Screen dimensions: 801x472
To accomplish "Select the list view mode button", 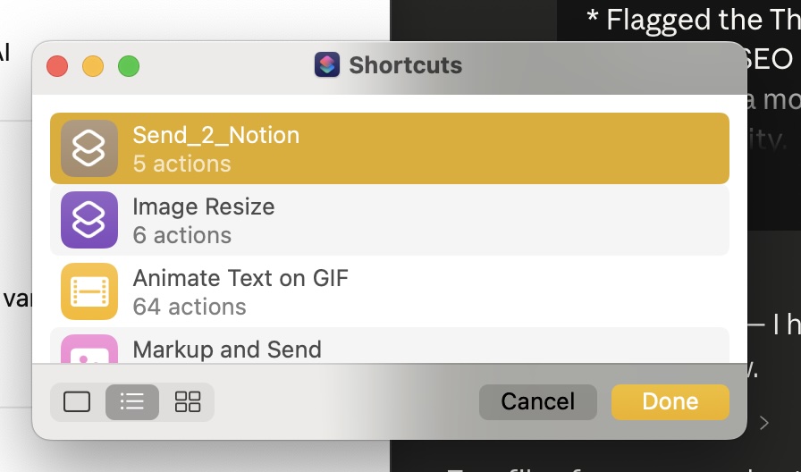I will click(x=132, y=402).
